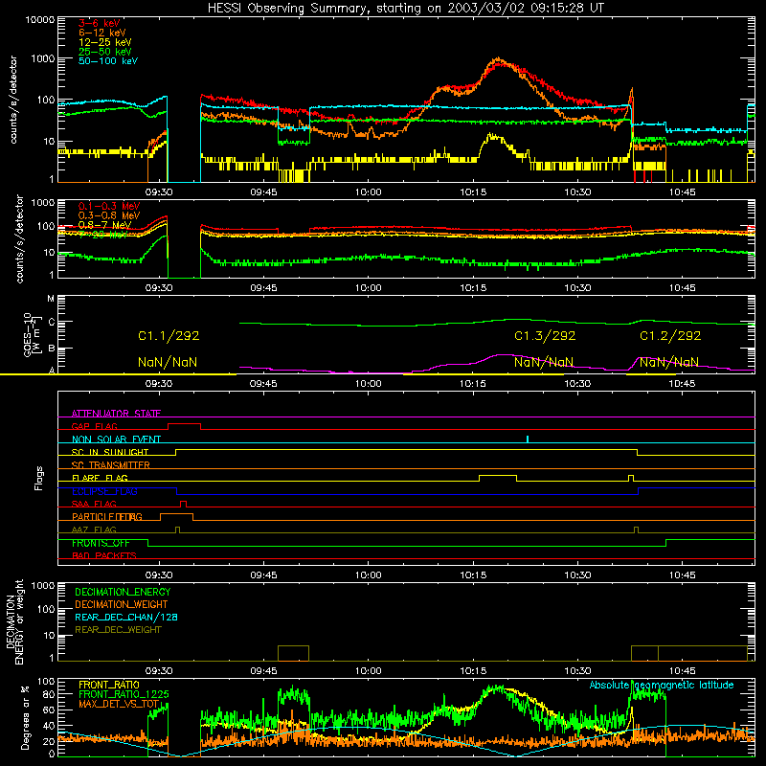
Task: Click the FRONT_RATIO legend label
Action: coord(109,685)
